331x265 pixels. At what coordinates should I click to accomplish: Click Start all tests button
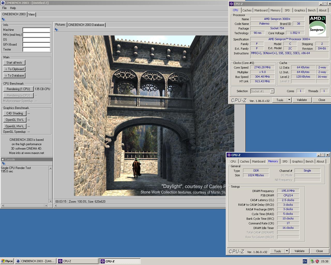coord(14,63)
